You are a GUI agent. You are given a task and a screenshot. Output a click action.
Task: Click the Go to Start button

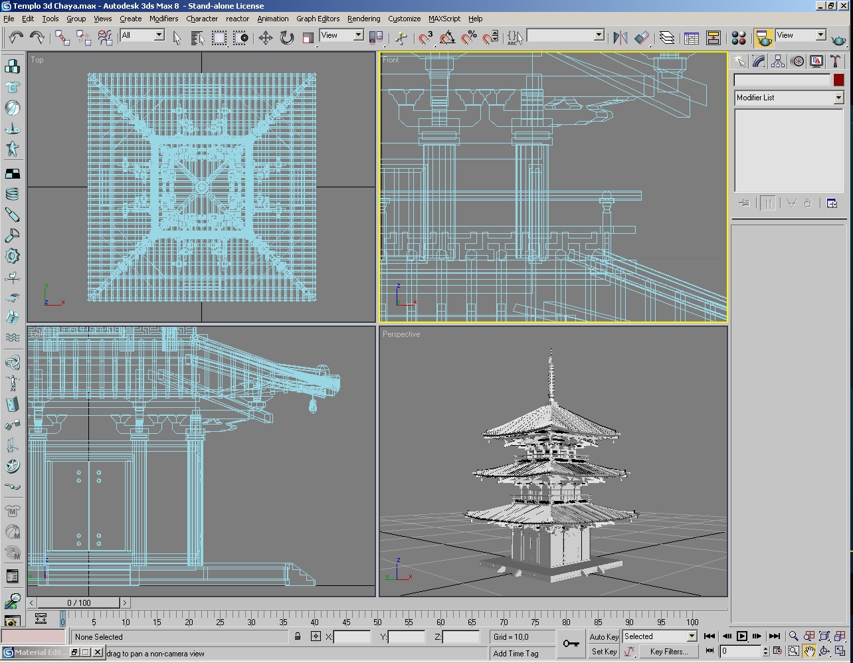[710, 636]
